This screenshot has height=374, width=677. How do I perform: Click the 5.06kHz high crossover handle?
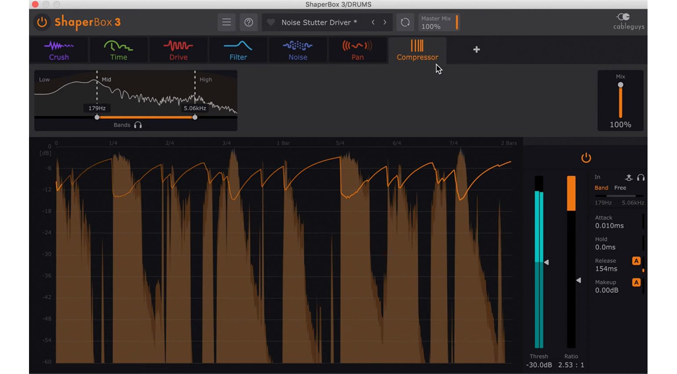[195, 117]
